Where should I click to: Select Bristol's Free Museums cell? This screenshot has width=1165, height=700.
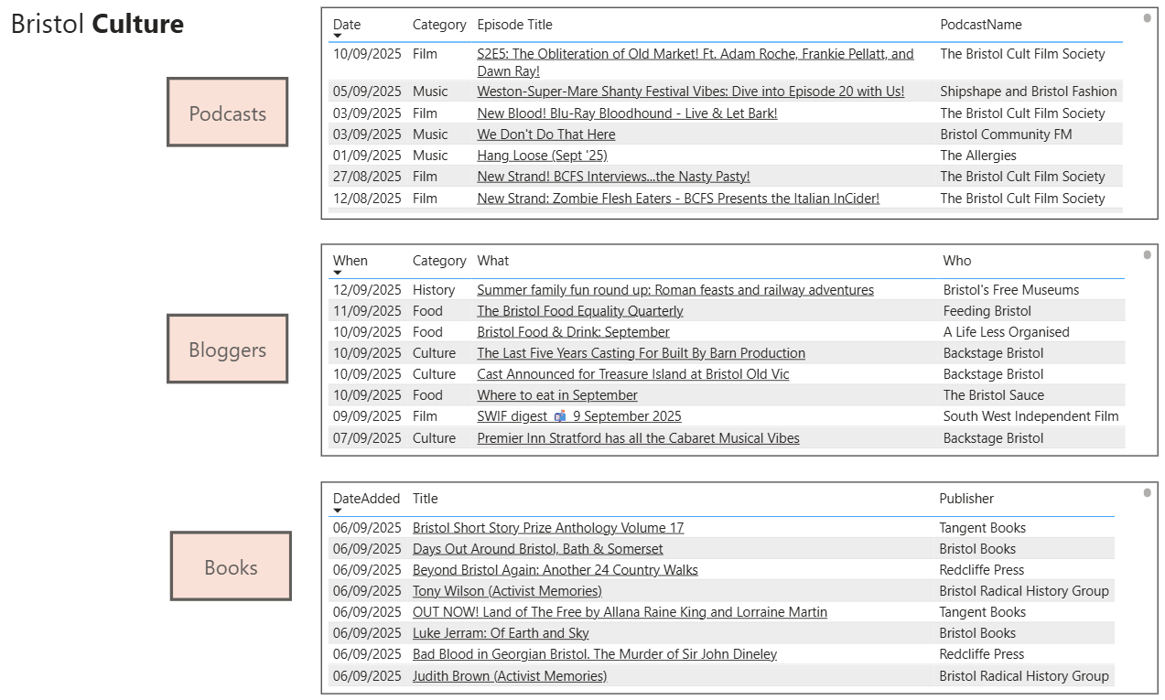1011,290
